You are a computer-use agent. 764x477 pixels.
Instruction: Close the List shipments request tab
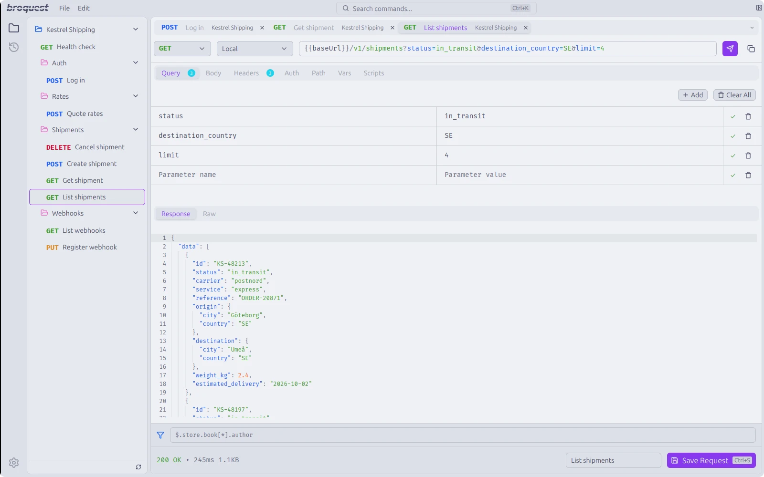click(526, 28)
